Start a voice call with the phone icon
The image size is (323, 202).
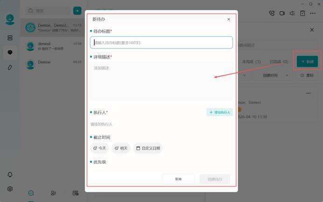click(x=272, y=13)
